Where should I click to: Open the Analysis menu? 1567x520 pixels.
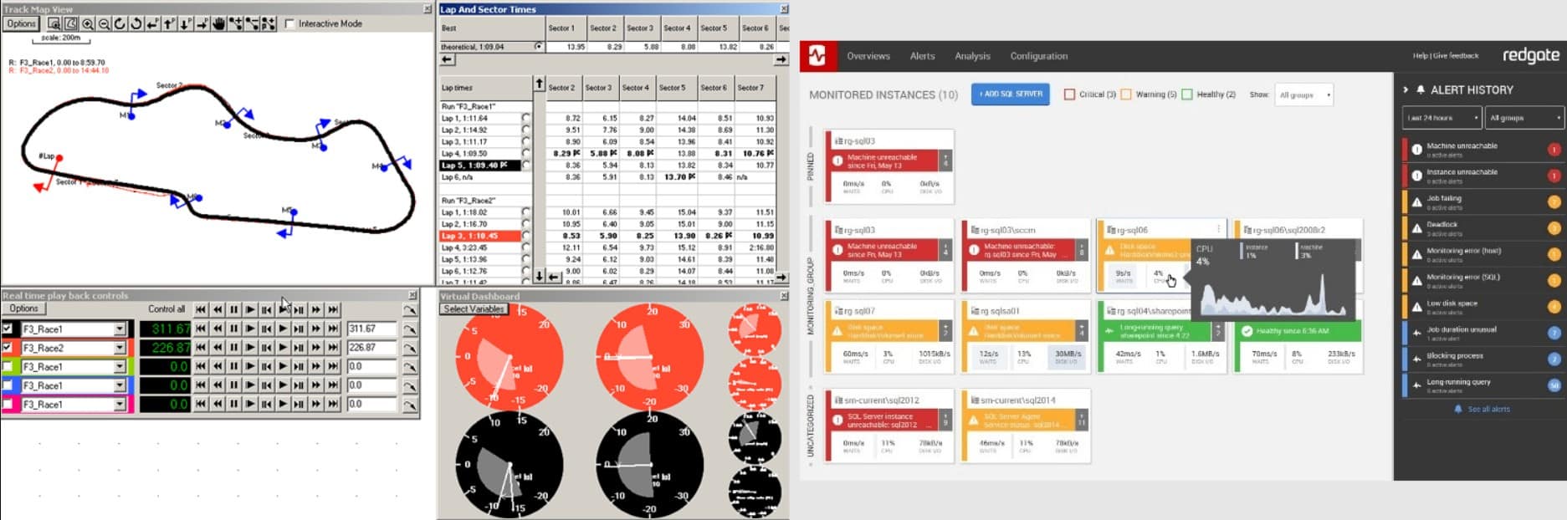tap(972, 56)
